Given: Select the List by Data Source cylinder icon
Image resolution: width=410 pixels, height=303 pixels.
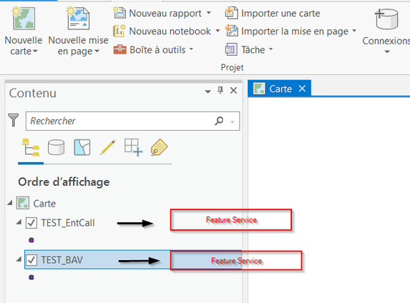Looking at the screenshot, I should (56, 147).
